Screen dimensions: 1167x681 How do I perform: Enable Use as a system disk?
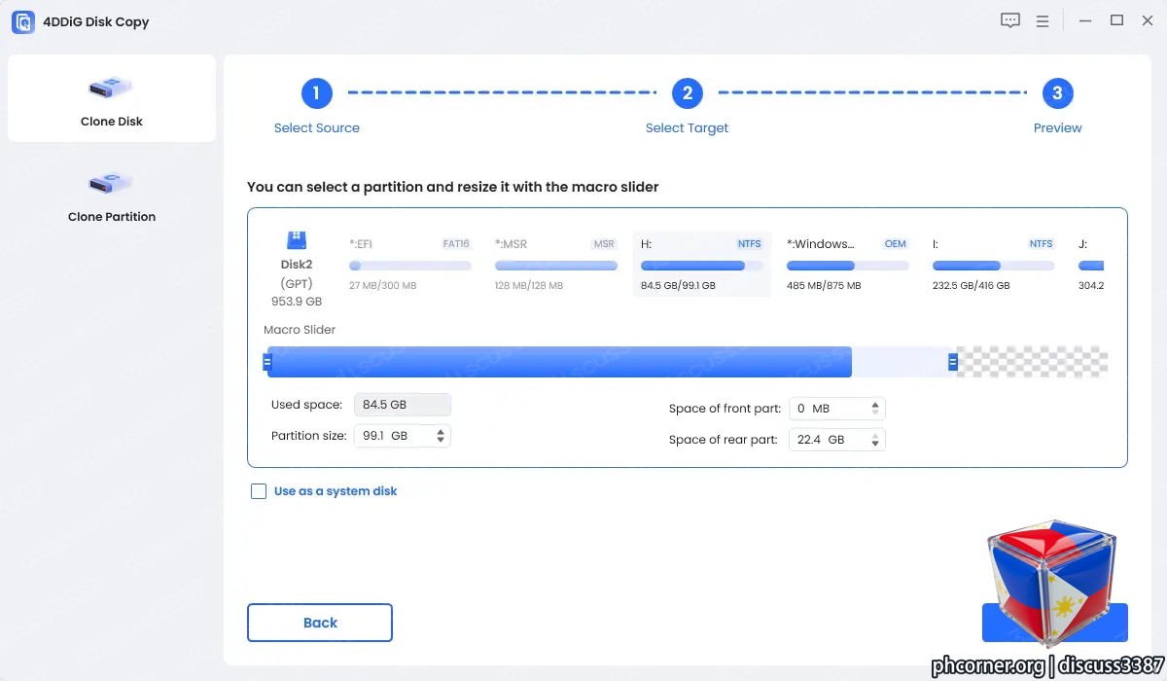click(x=259, y=491)
